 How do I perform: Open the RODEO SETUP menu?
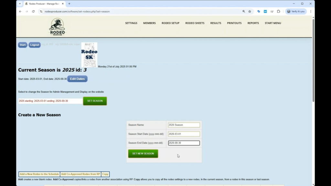[x=170, y=23]
